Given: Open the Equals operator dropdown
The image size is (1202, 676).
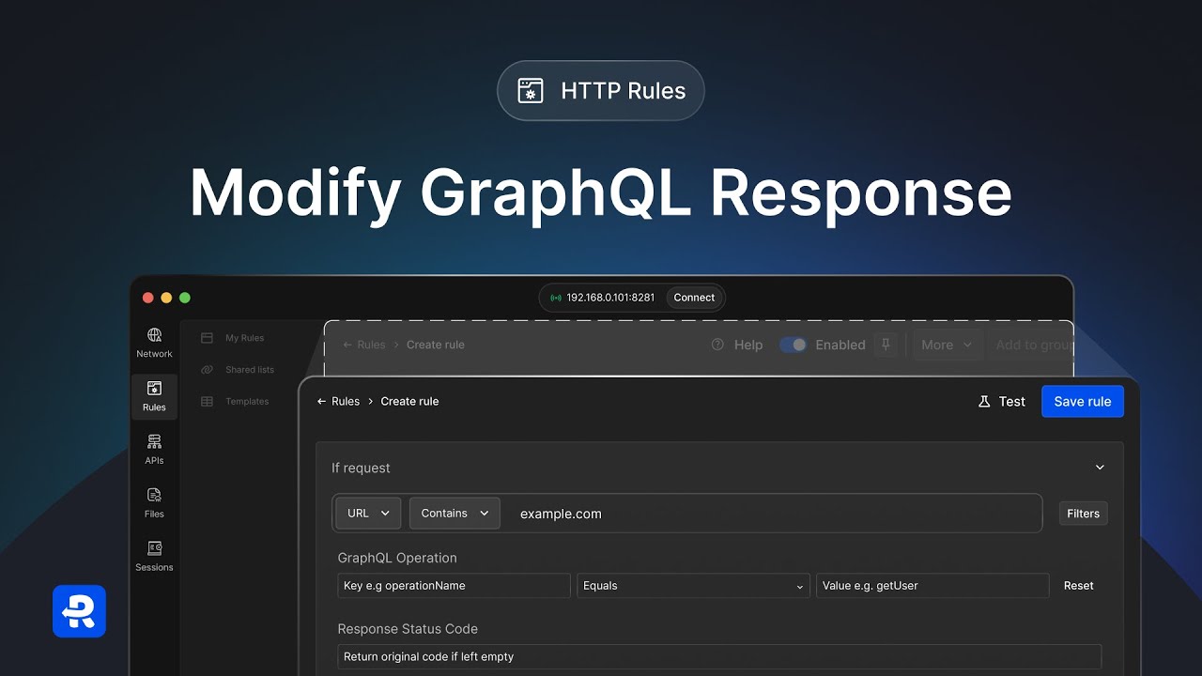Looking at the screenshot, I should (693, 586).
